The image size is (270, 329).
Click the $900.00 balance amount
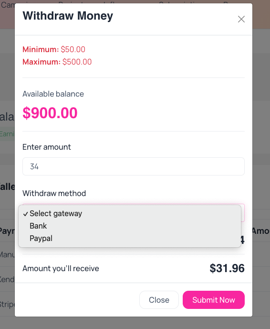click(50, 113)
